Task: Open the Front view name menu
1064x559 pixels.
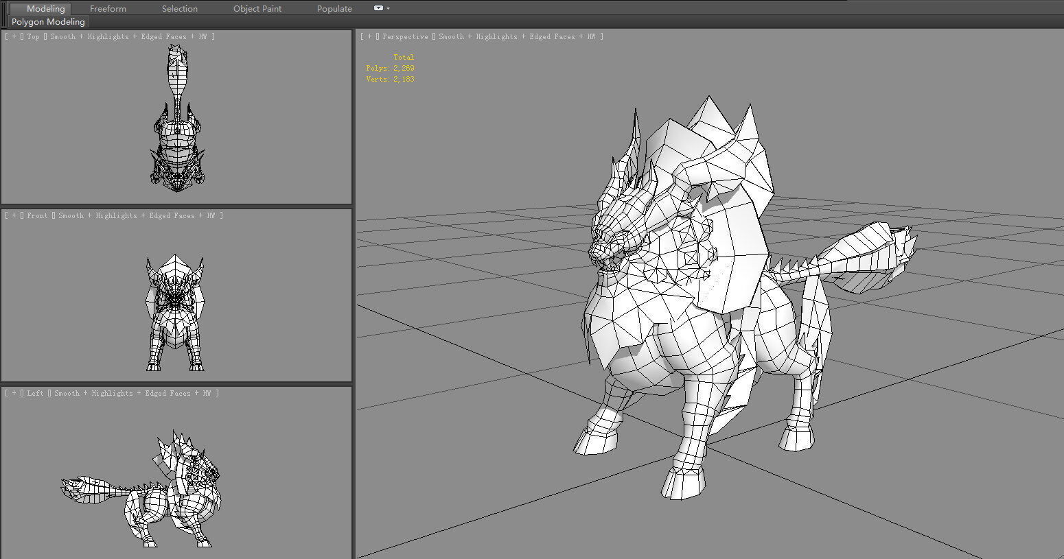Action: tap(37, 215)
